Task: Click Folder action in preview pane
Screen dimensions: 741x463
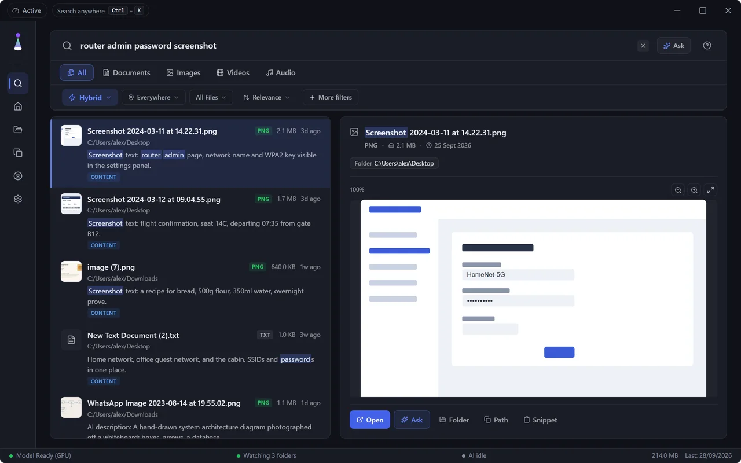Action: click(x=454, y=420)
